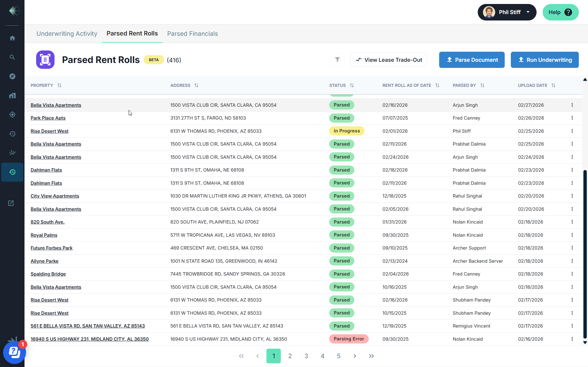The height and width of the screenshot is (367, 588).
Task: Click the home icon in sidebar
Action: point(12,38)
